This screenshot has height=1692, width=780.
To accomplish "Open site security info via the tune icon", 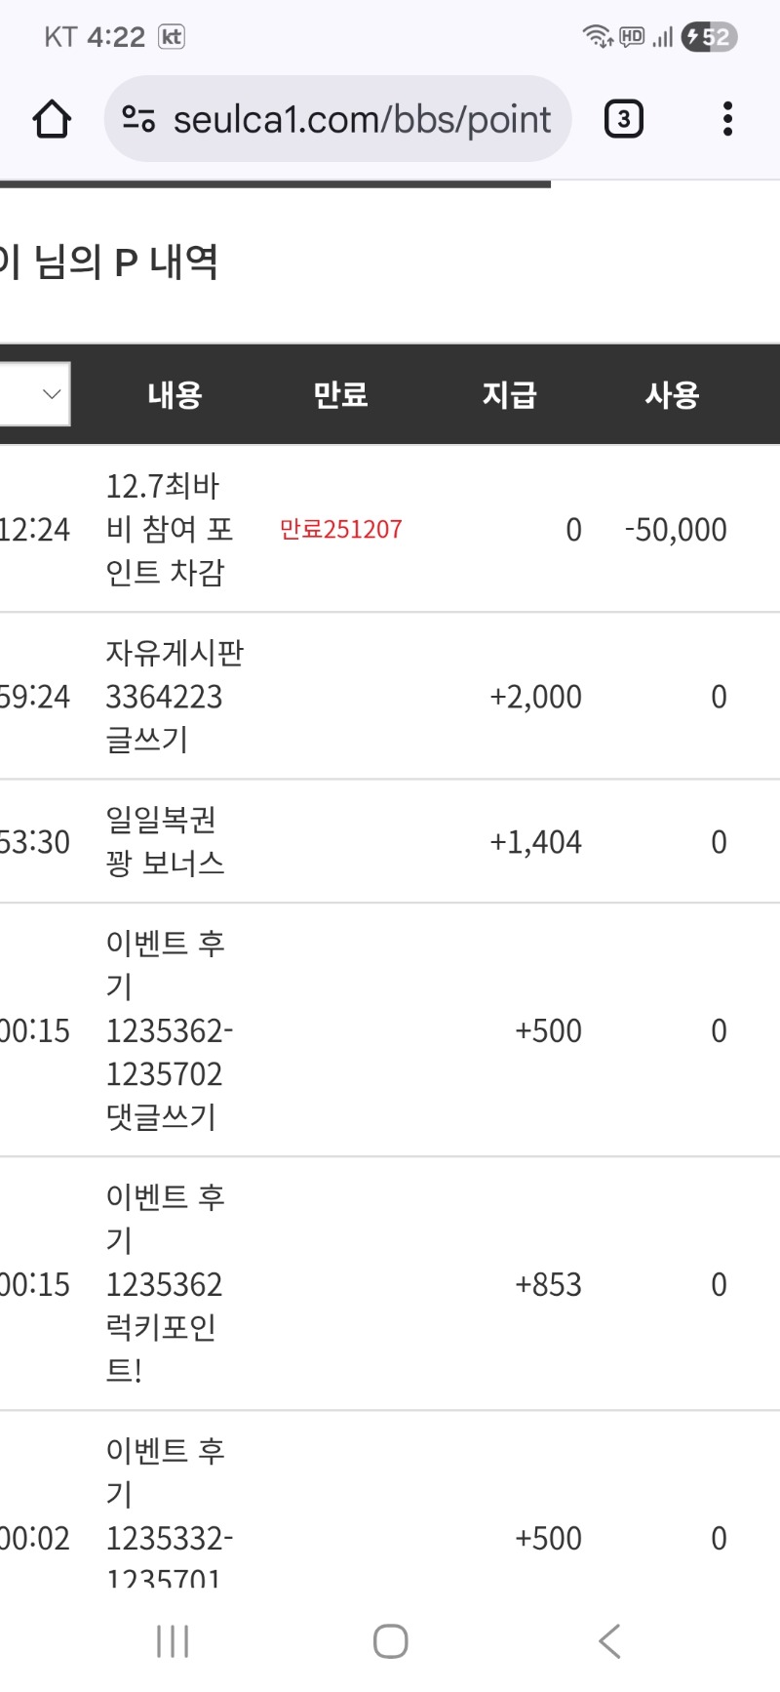I will tap(137, 118).
